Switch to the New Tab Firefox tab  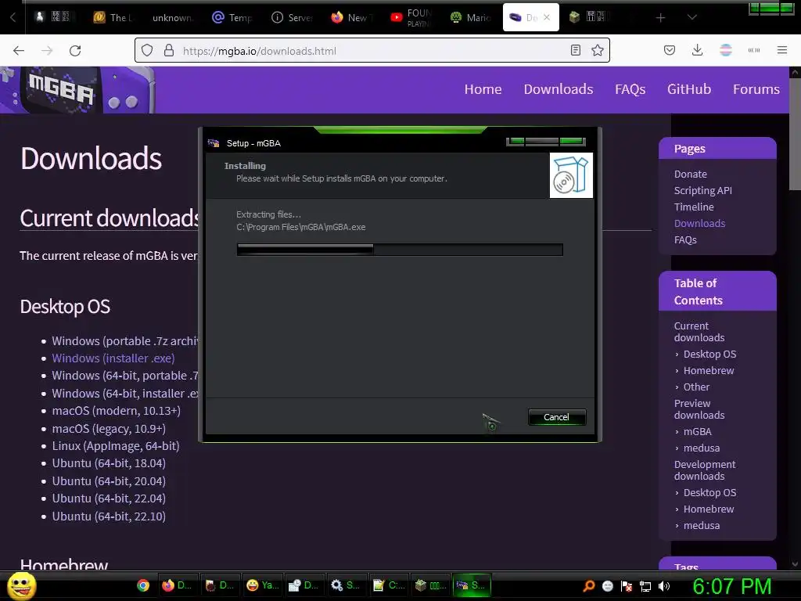click(351, 17)
